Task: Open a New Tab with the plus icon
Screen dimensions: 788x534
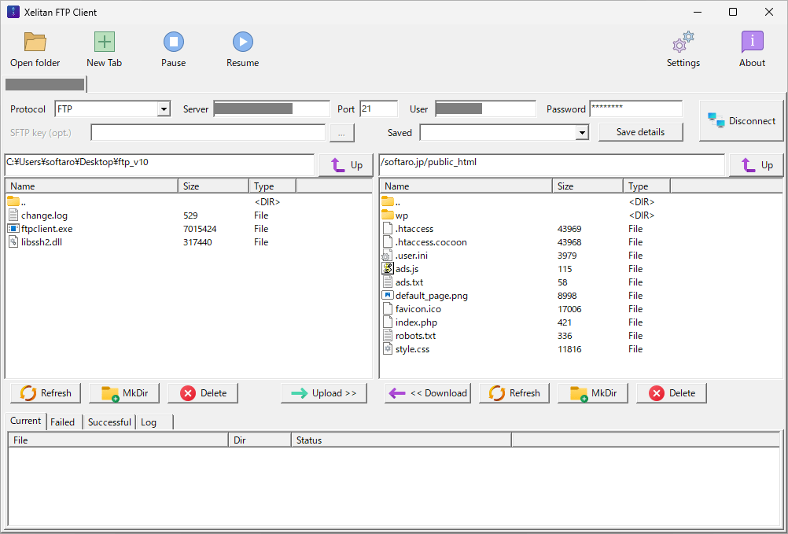Action: pyautogui.click(x=105, y=42)
